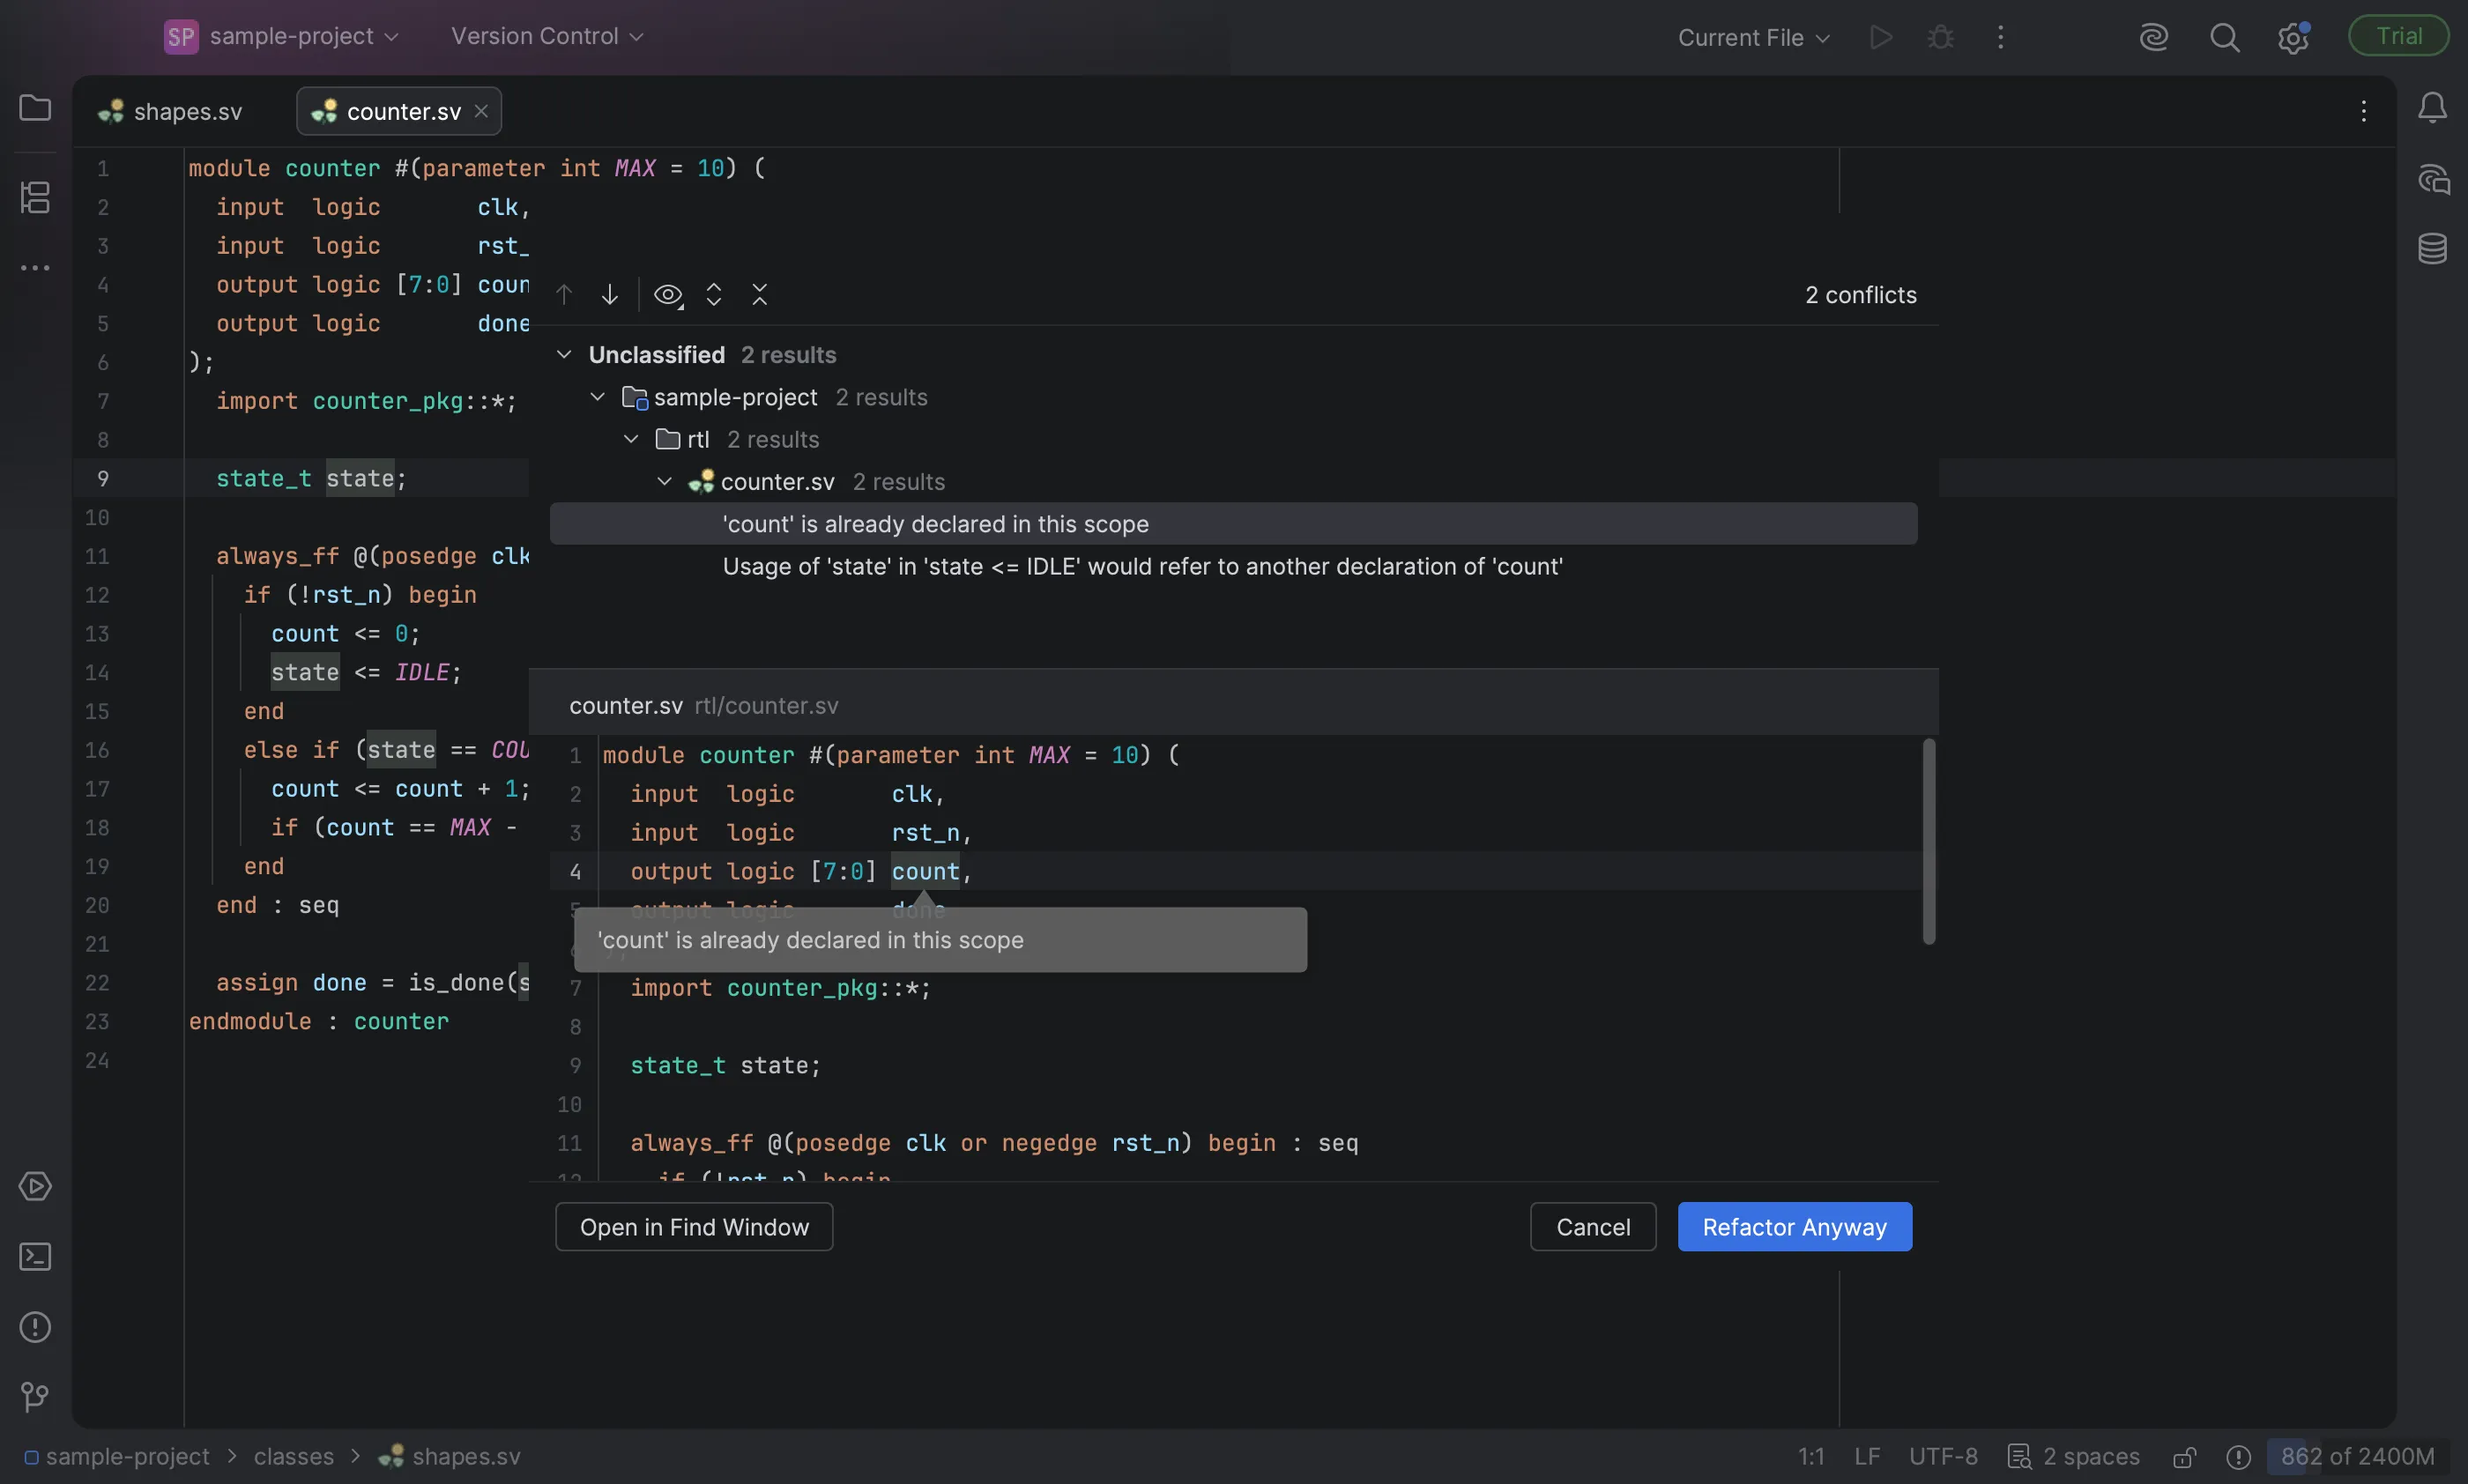Open the Database tool window
Image resolution: width=2468 pixels, height=1484 pixels.
2432,249
